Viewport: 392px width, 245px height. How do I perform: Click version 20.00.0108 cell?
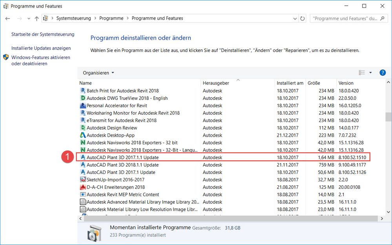tap(350, 187)
